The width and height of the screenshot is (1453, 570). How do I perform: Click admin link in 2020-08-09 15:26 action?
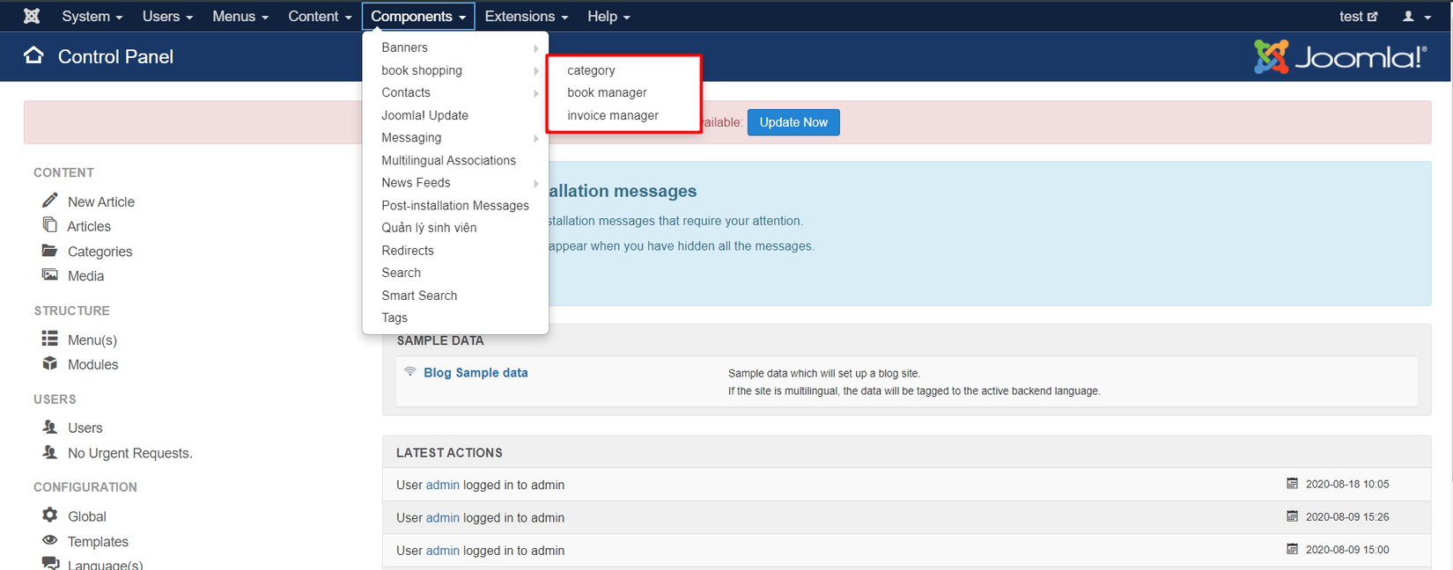pos(443,517)
